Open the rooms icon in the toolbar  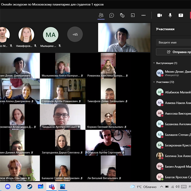coord(133,15)
